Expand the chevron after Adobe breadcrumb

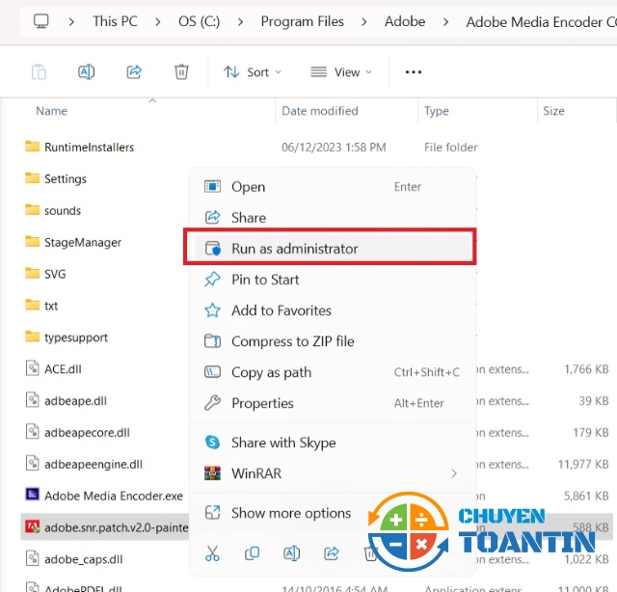(445, 21)
